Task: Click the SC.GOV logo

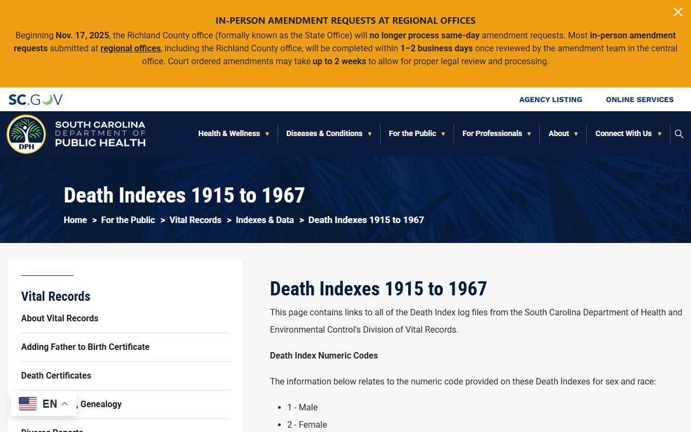Action: [36, 99]
